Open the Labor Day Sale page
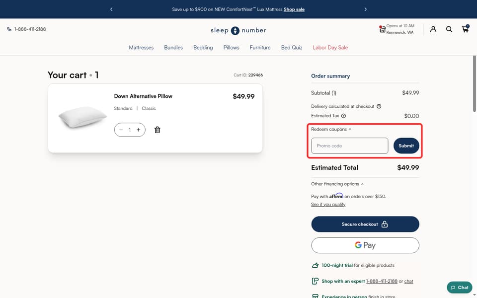 click(330, 48)
